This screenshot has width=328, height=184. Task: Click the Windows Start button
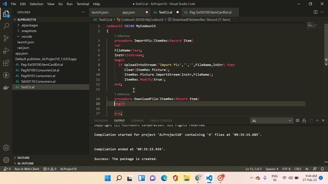[x=108, y=178]
